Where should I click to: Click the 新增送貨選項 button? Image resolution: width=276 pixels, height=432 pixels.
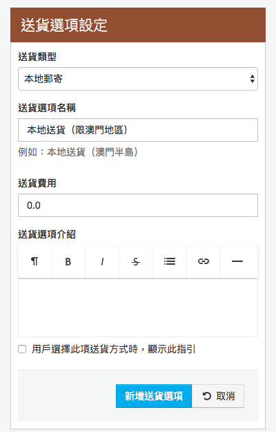coord(154,396)
